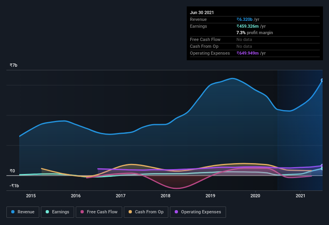Click the purple Operating Expenses legend dot

[x=176, y=212]
